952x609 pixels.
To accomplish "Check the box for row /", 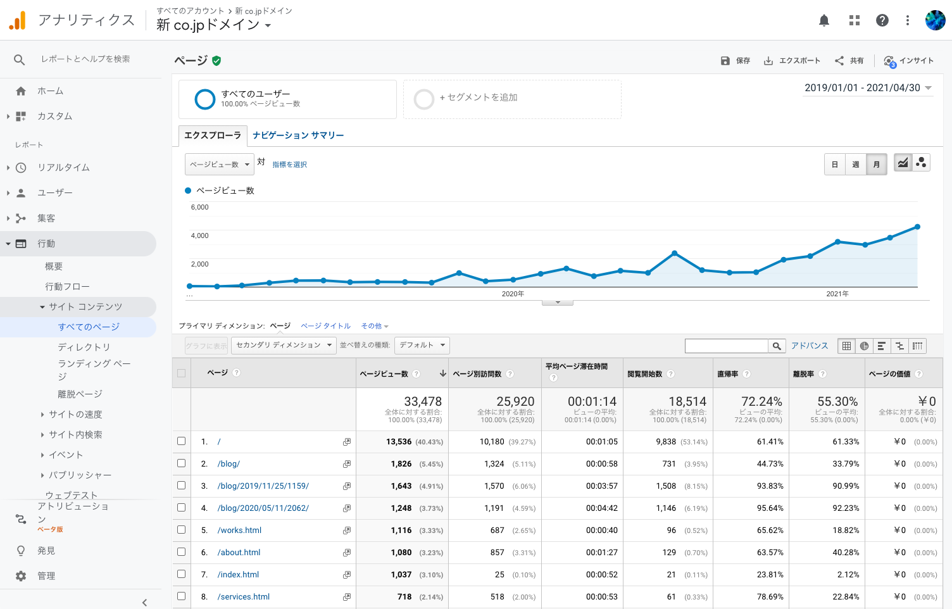I will pyautogui.click(x=182, y=441).
